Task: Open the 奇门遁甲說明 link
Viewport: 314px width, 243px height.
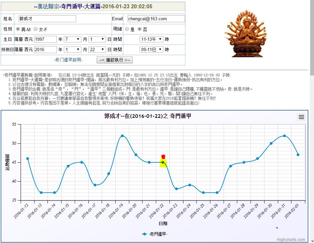Action: pyautogui.click(x=68, y=60)
